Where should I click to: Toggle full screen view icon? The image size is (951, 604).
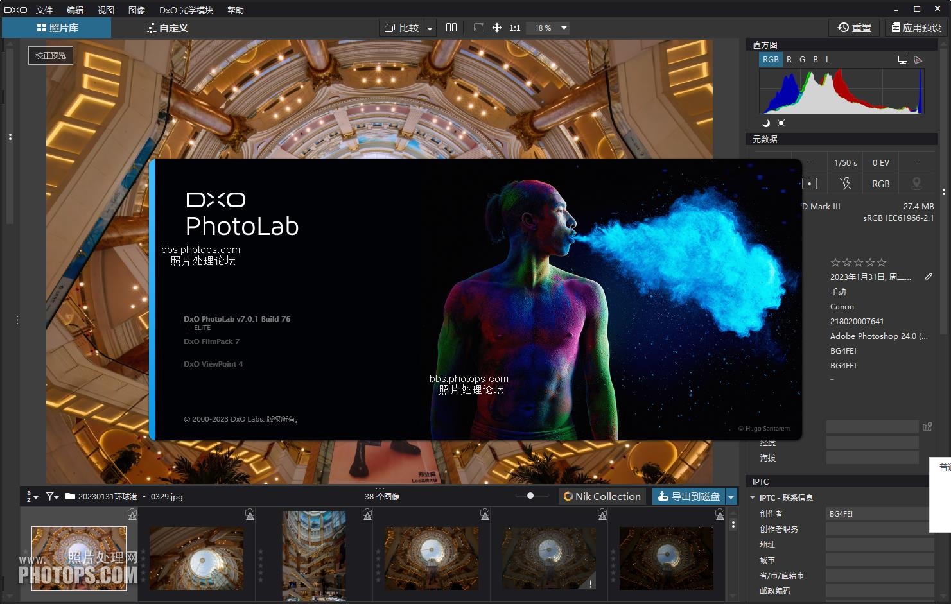(x=478, y=28)
